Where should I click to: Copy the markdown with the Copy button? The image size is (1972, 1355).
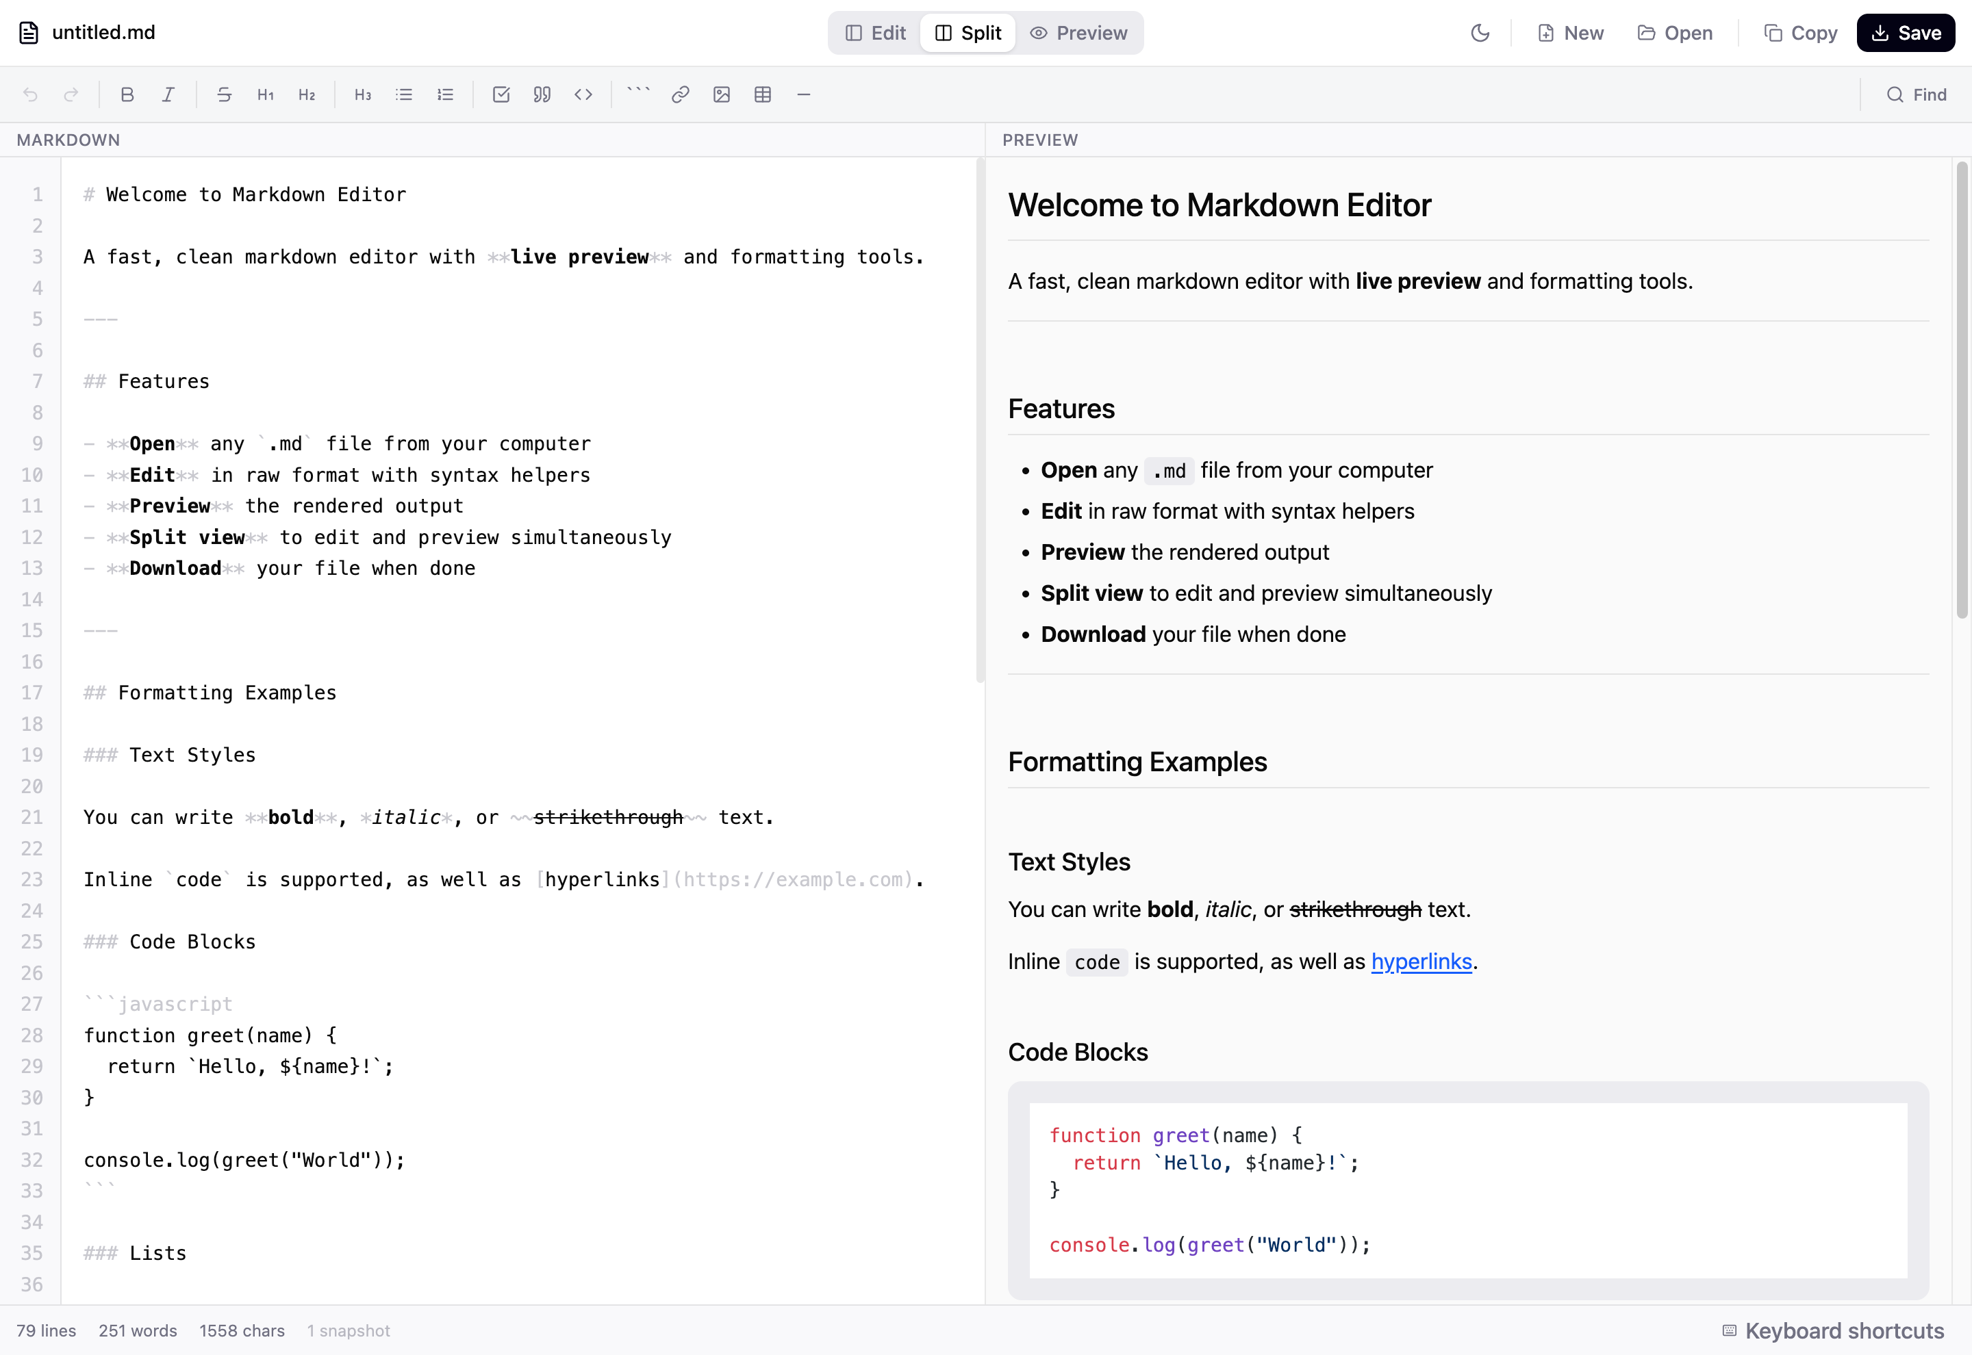[x=1800, y=33]
